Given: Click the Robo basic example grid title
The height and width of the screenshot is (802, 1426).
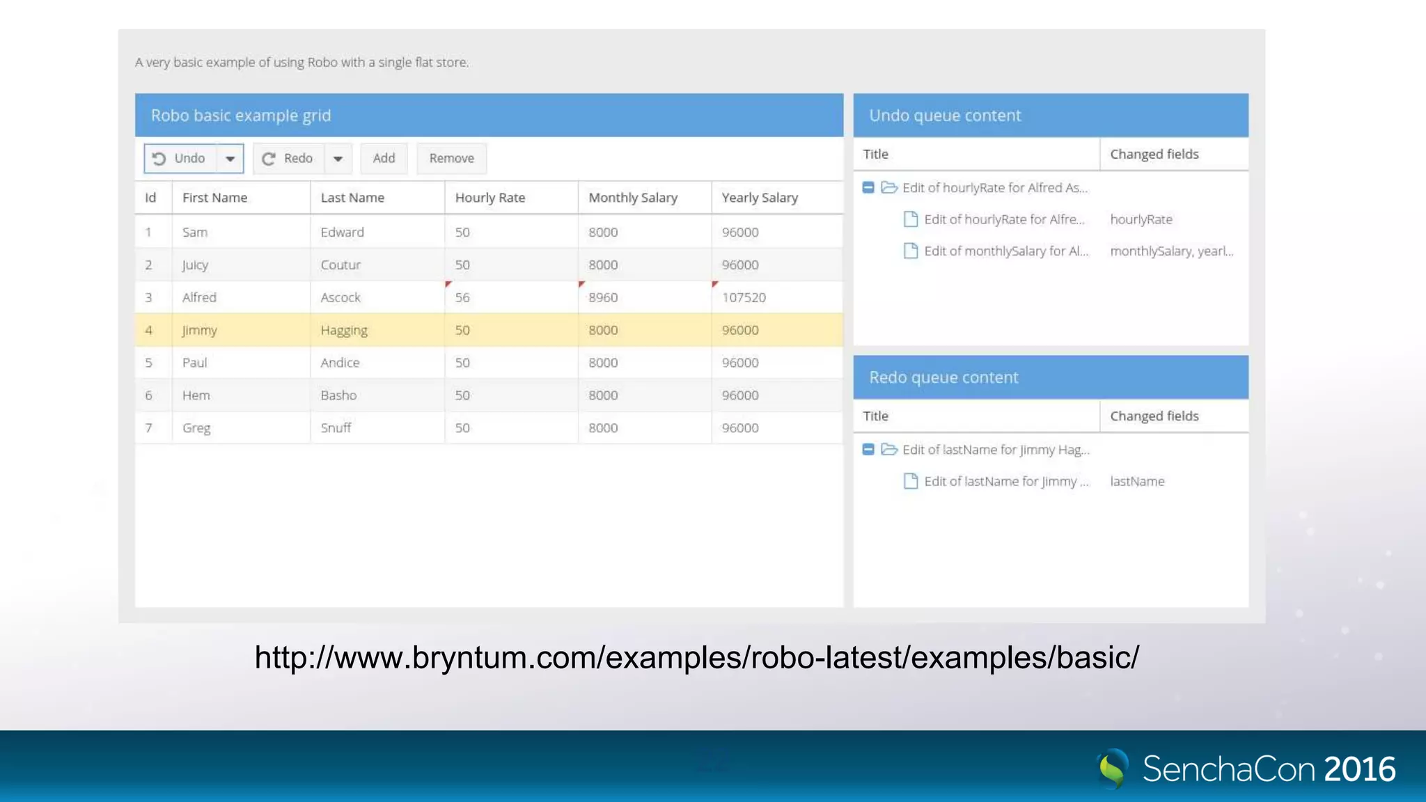Looking at the screenshot, I should point(241,116).
